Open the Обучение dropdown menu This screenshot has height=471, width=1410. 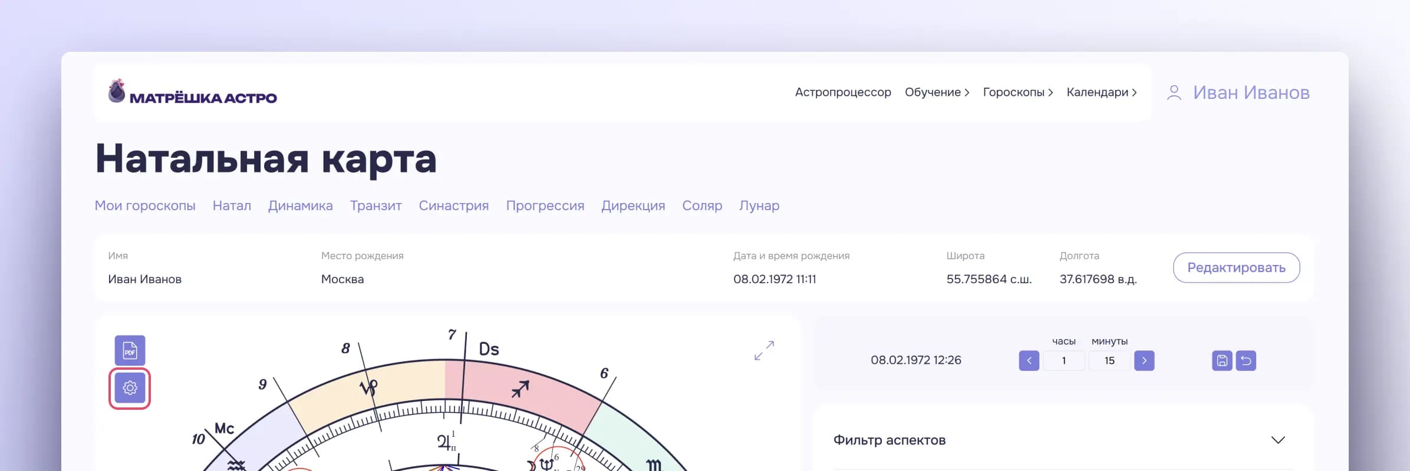point(937,92)
